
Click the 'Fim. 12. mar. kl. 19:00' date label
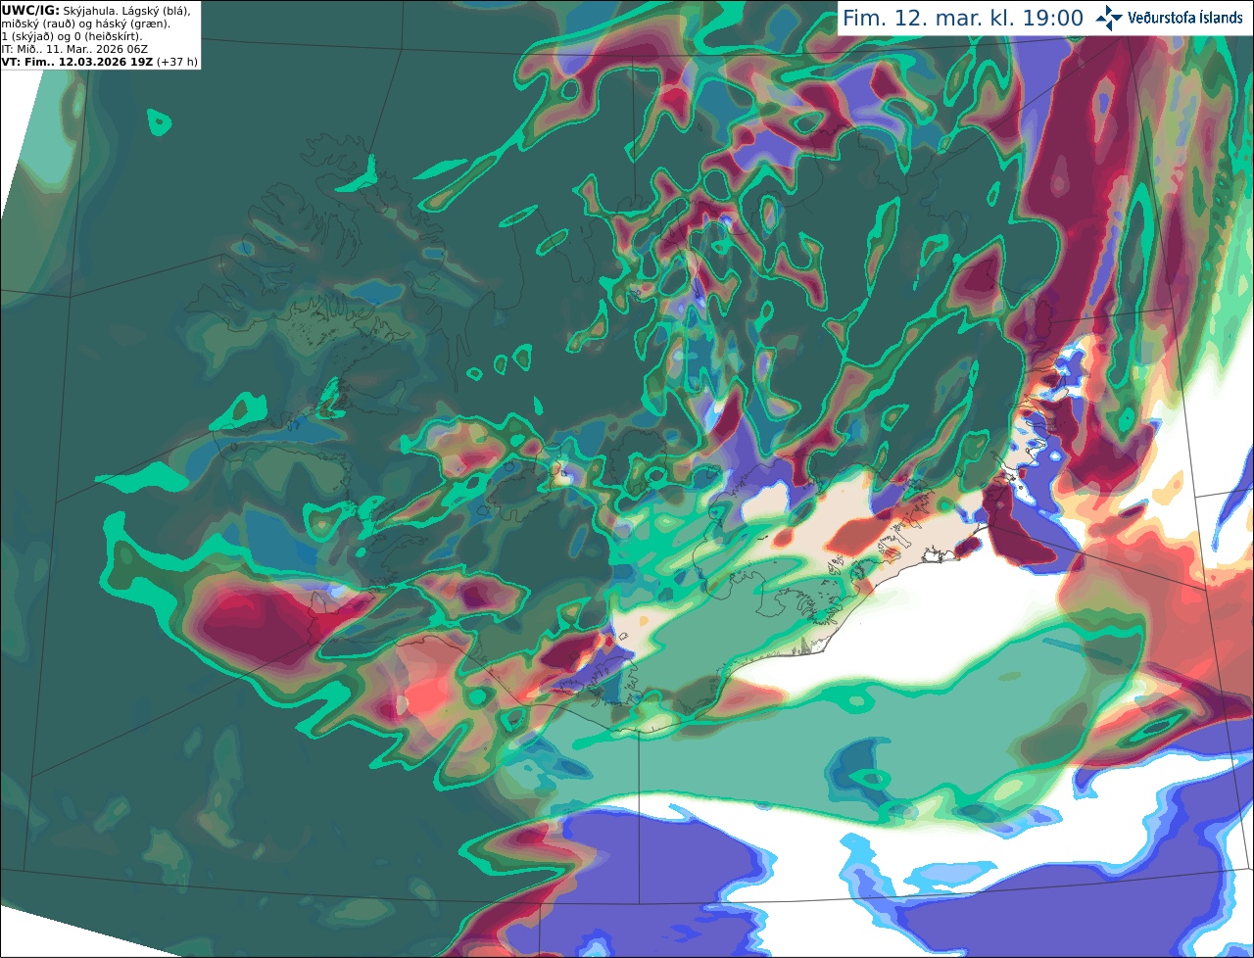click(963, 19)
